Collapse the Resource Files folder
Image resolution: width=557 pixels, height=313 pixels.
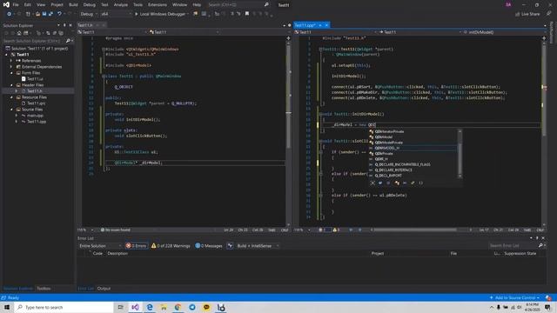(x=11, y=97)
